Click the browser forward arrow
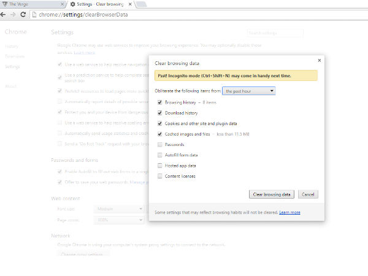This screenshot has height=276, width=368. [13, 13]
